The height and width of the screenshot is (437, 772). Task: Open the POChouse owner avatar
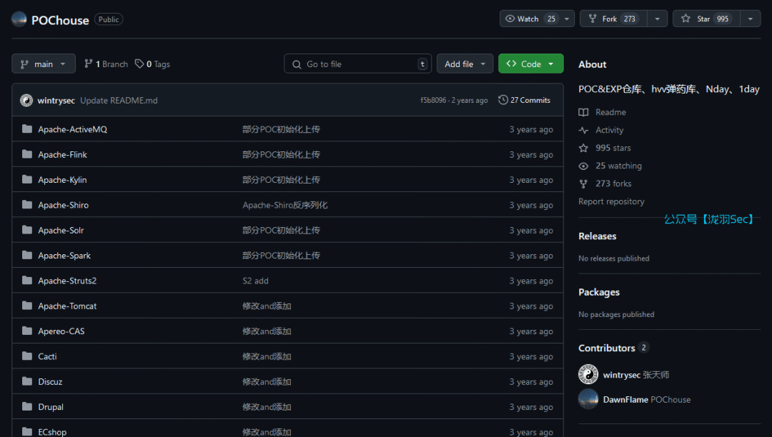pos(19,19)
